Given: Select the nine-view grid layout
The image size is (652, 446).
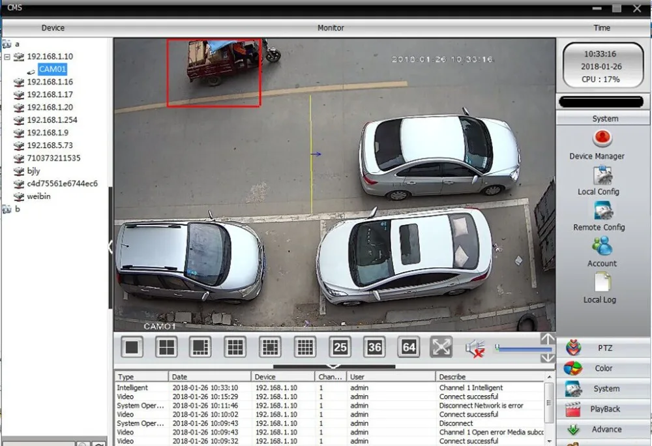Looking at the screenshot, I should (x=235, y=347).
